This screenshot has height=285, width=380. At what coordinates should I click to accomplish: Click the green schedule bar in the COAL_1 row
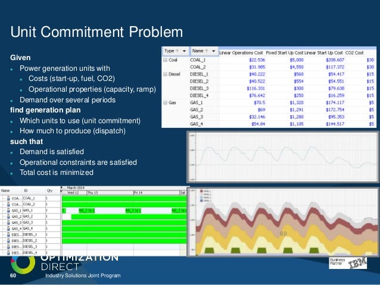(124, 199)
